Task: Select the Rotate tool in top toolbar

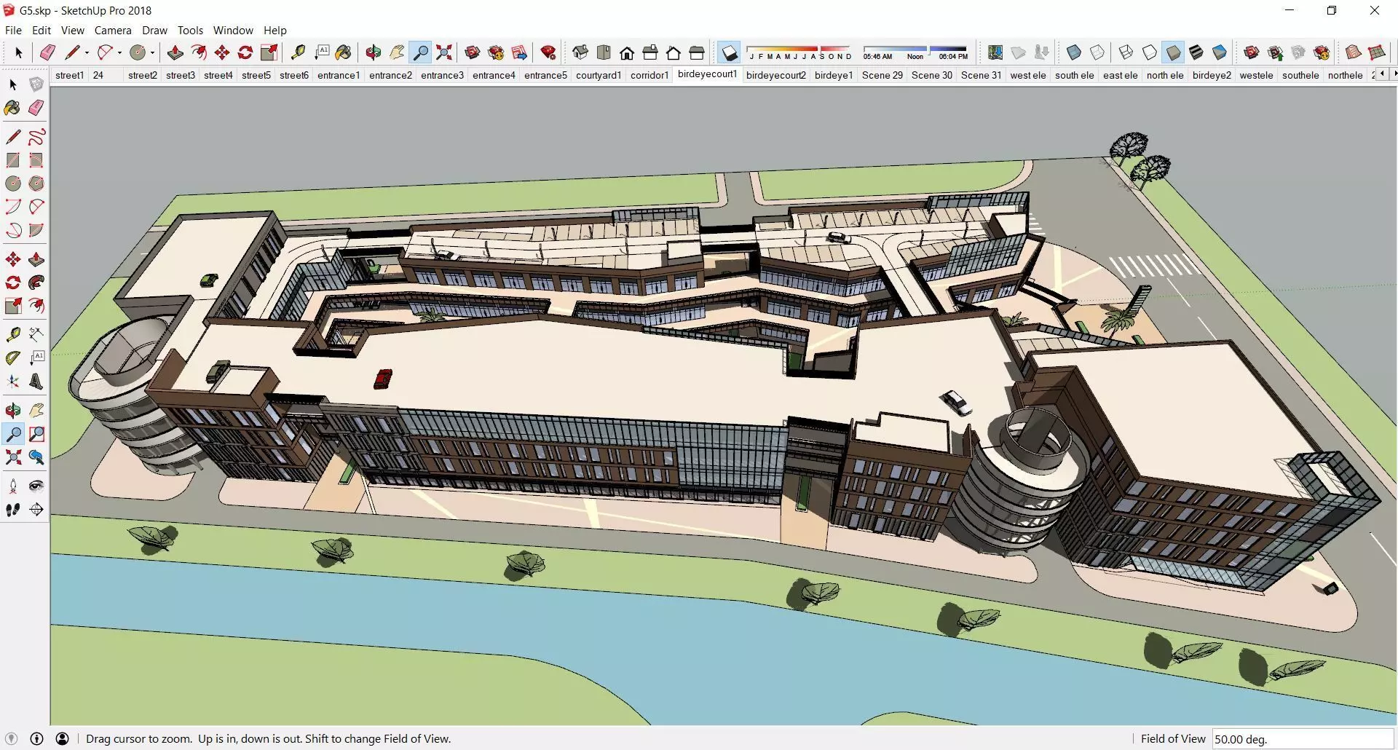Action: tap(245, 52)
